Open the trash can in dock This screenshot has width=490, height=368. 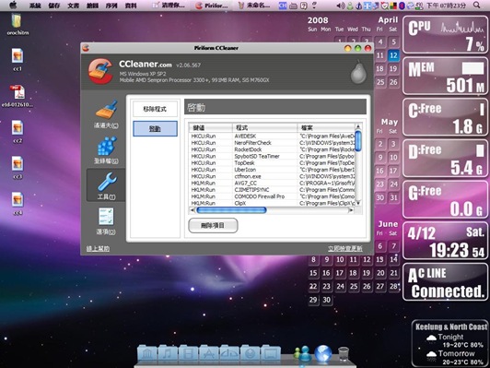pos(344,354)
